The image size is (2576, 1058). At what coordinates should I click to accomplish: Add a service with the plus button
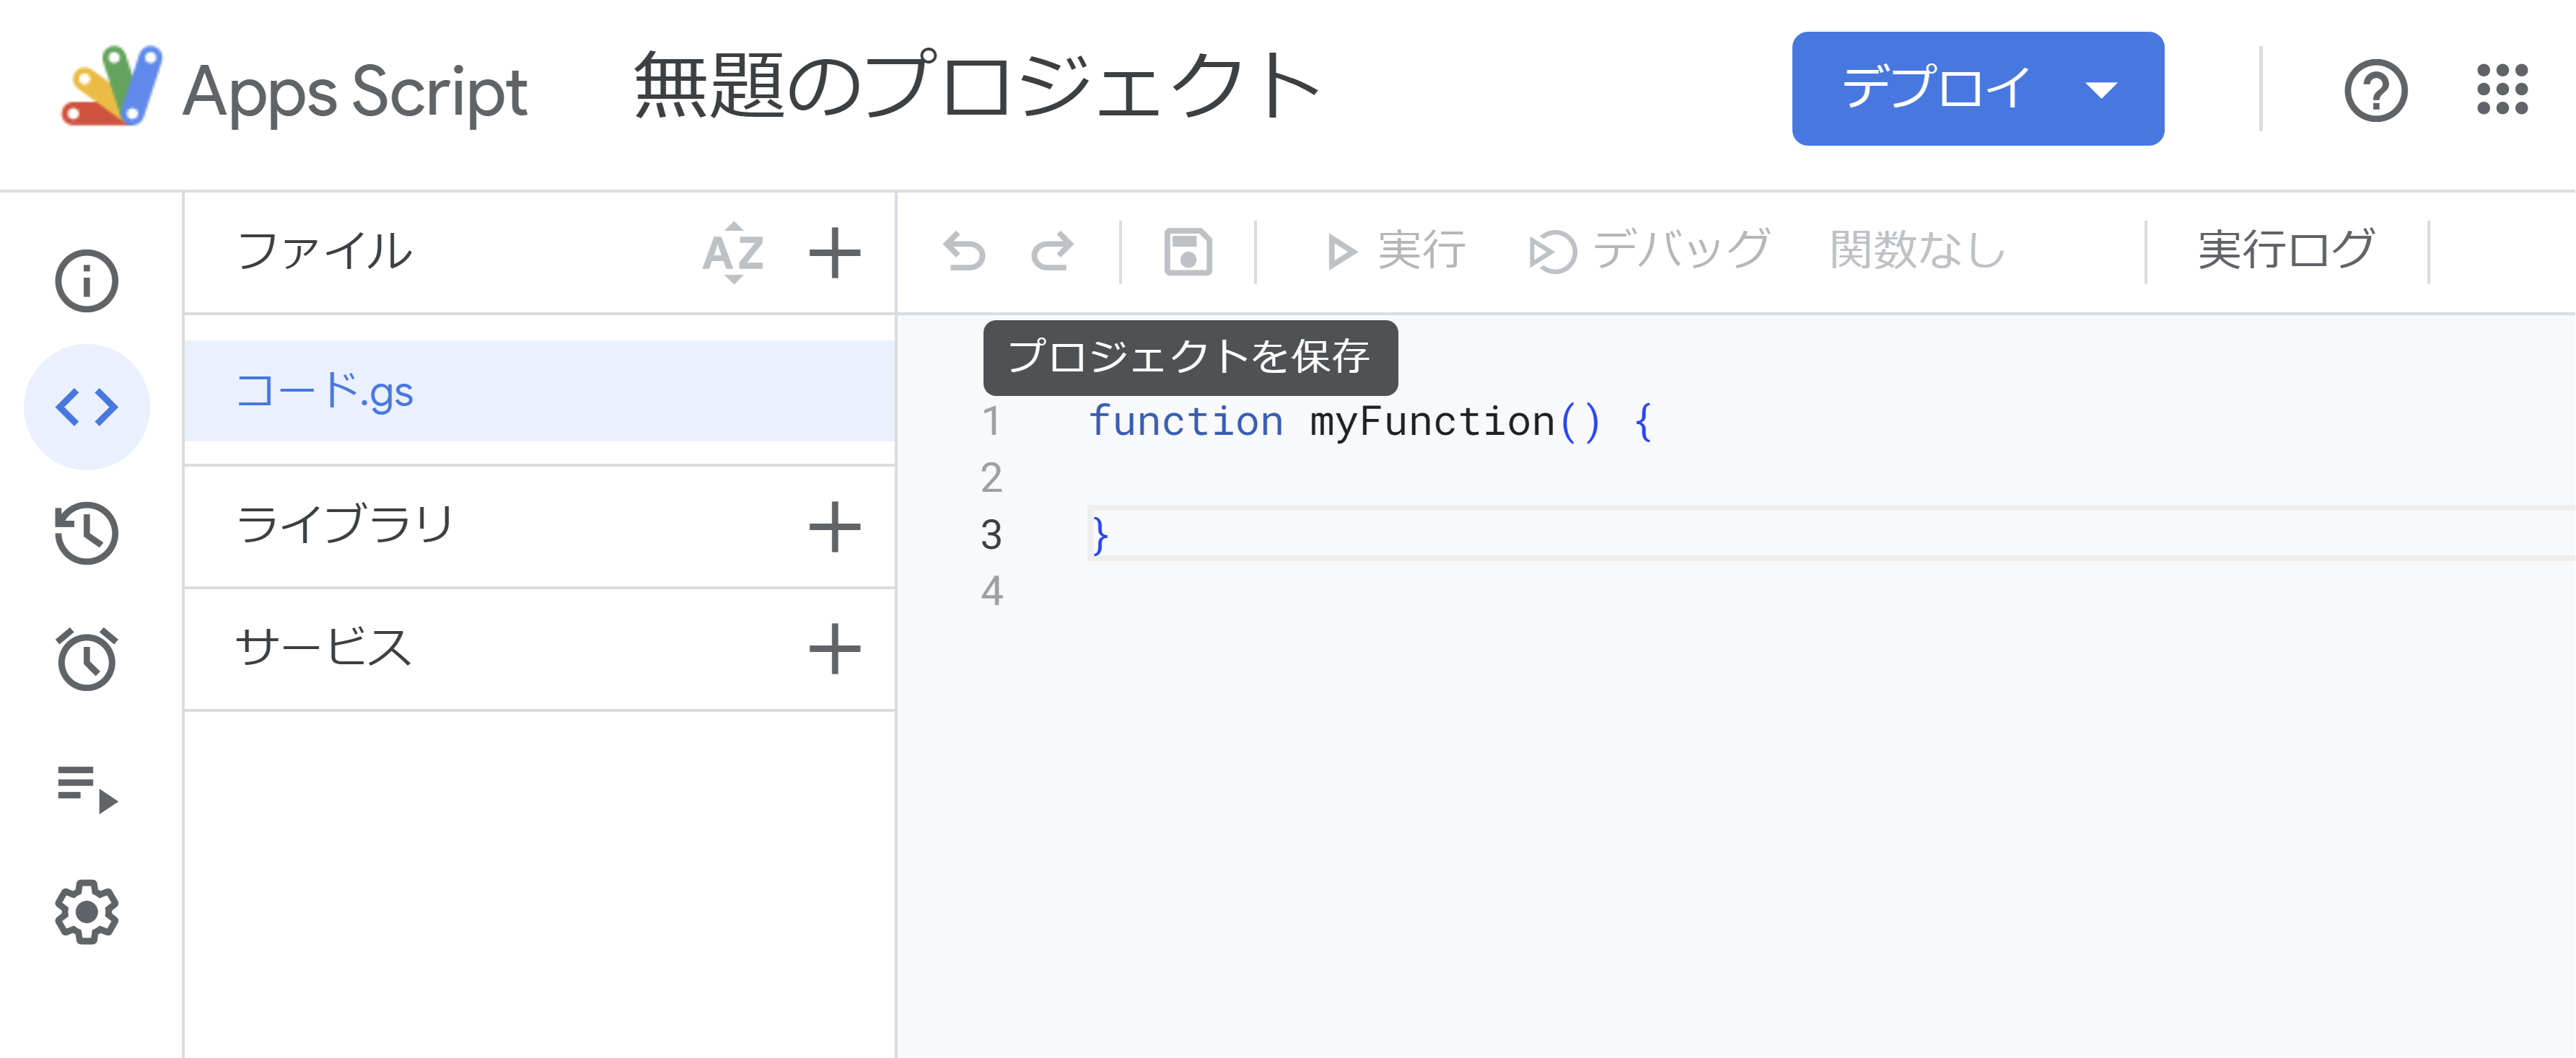tap(834, 649)
